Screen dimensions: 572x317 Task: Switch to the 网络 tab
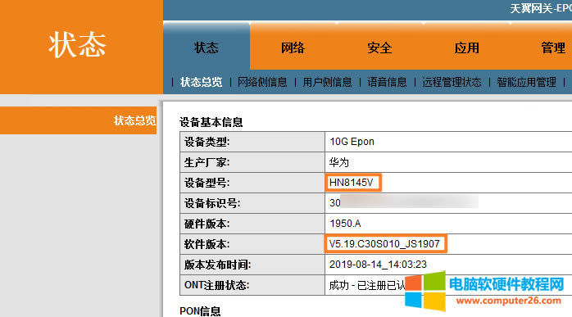pyautogui.click(x=293, y=48)
